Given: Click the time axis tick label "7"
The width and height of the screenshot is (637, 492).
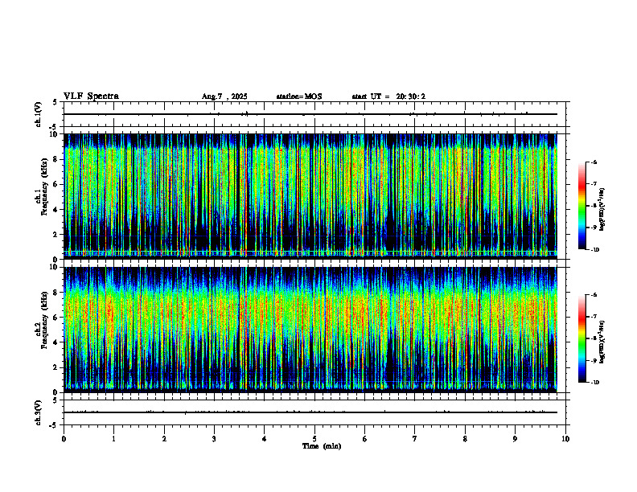Looking at the screenshot, I should click(415, 439).
